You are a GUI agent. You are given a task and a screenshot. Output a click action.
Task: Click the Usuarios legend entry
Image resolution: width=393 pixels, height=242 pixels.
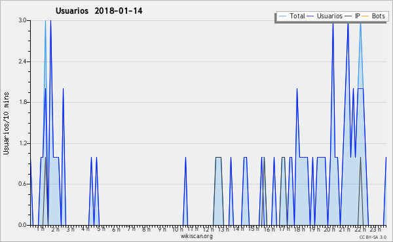point(325,16)
